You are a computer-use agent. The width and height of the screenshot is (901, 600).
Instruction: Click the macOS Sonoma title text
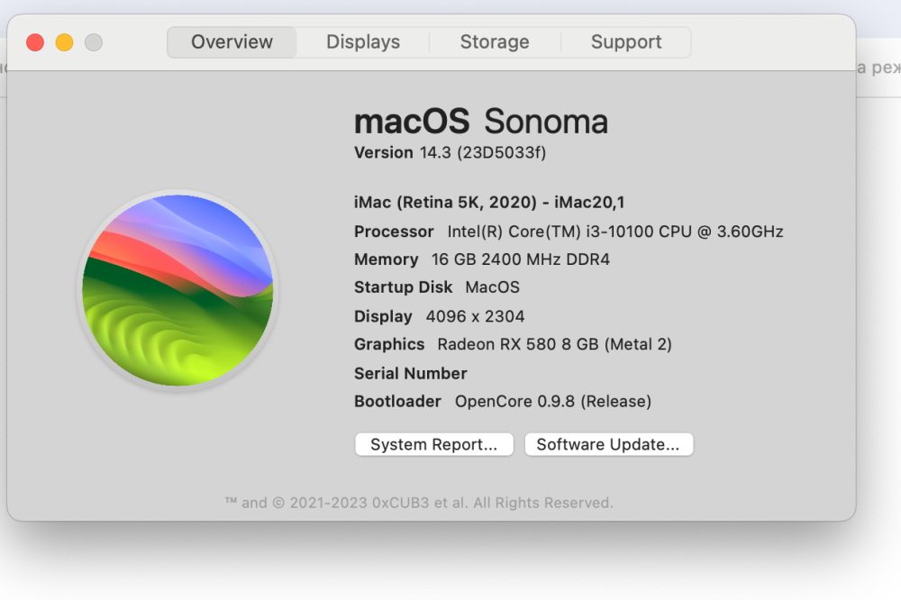pyautogui.click(x=481, y=122)
